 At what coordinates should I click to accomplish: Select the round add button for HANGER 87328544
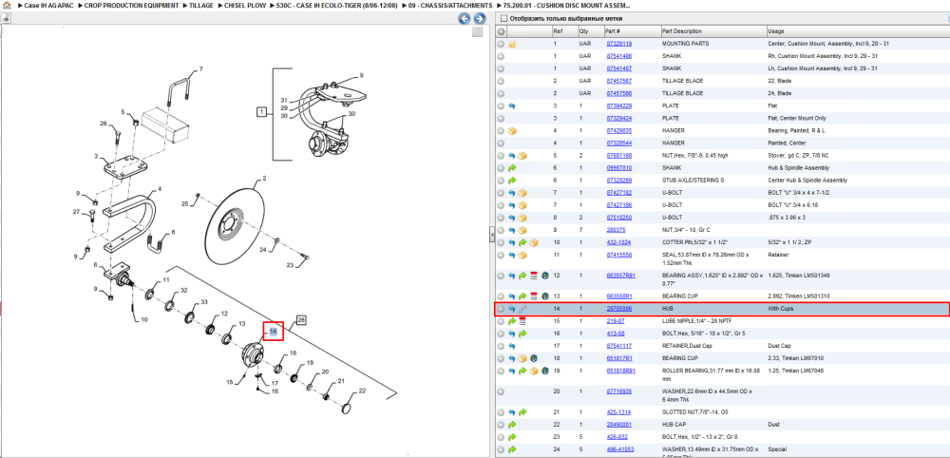point(501,143)
